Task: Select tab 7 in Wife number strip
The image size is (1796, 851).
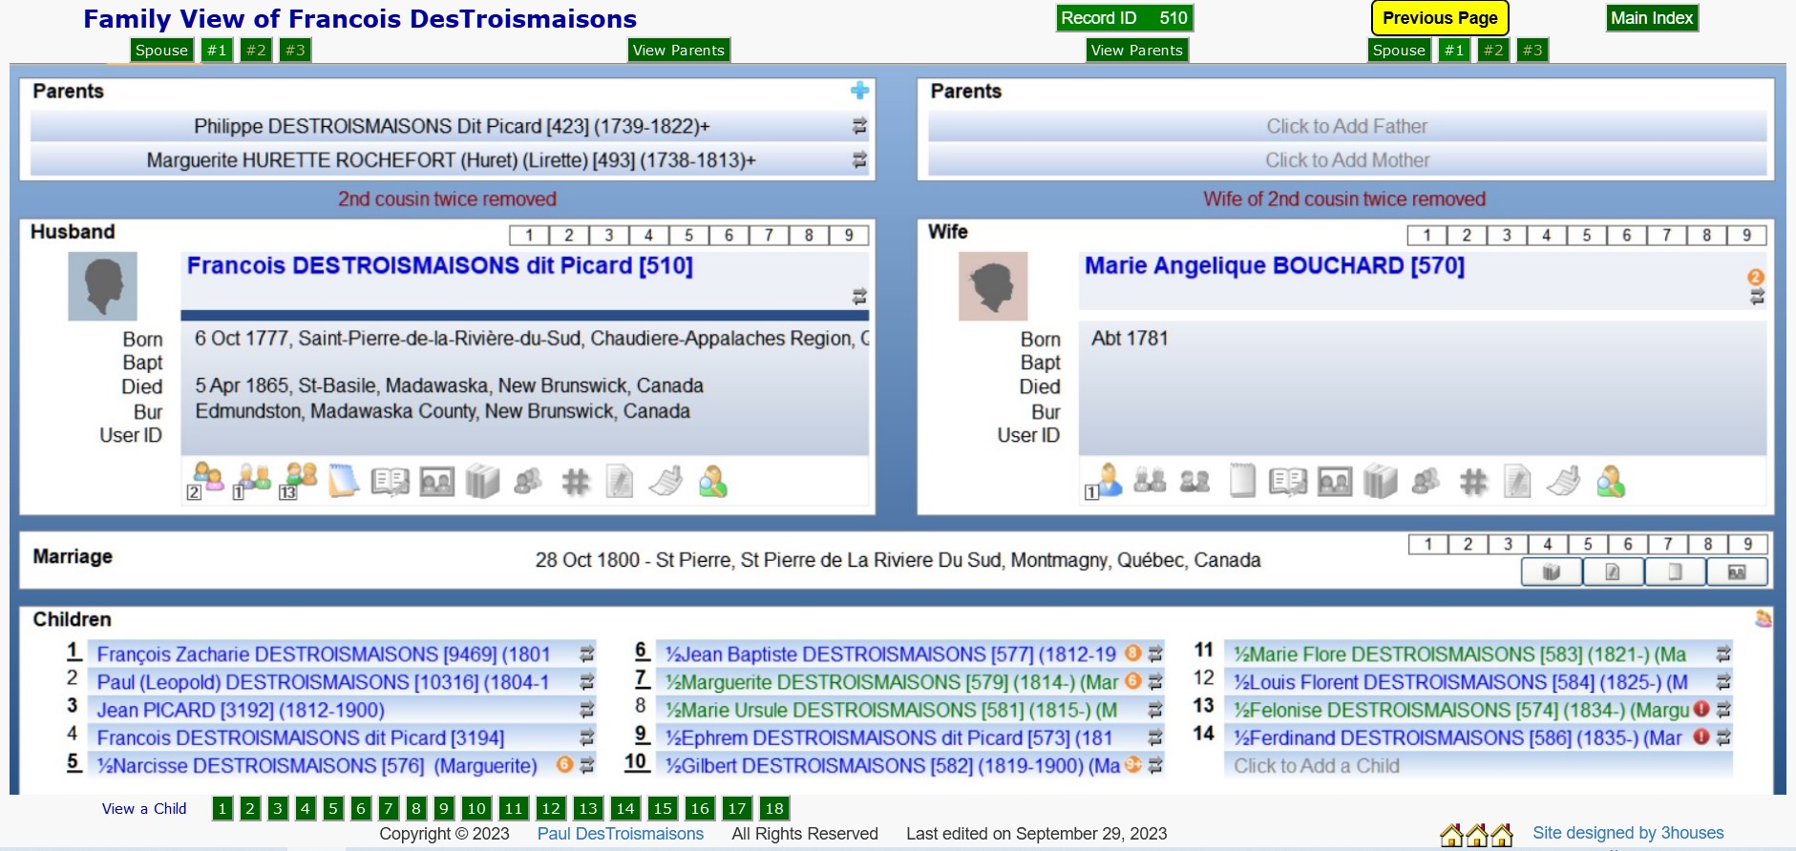Action: (x=1666, y=236)
